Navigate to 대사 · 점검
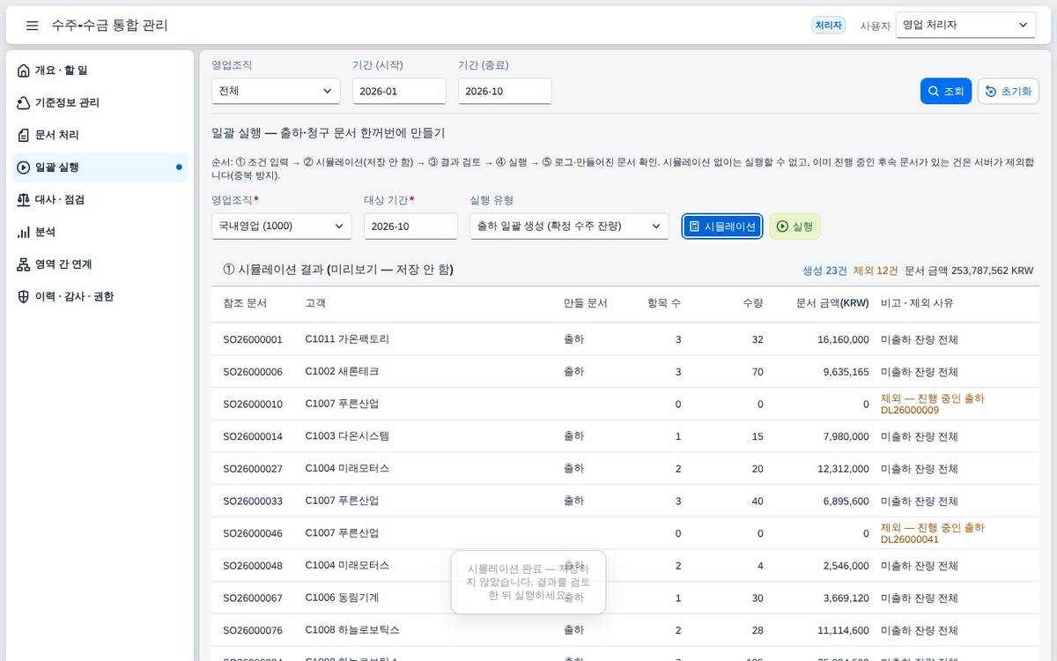The image size is (1057, 661). [x=100, y=200]
